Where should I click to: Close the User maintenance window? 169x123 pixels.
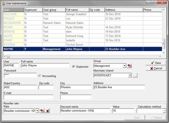pos(162,2)
